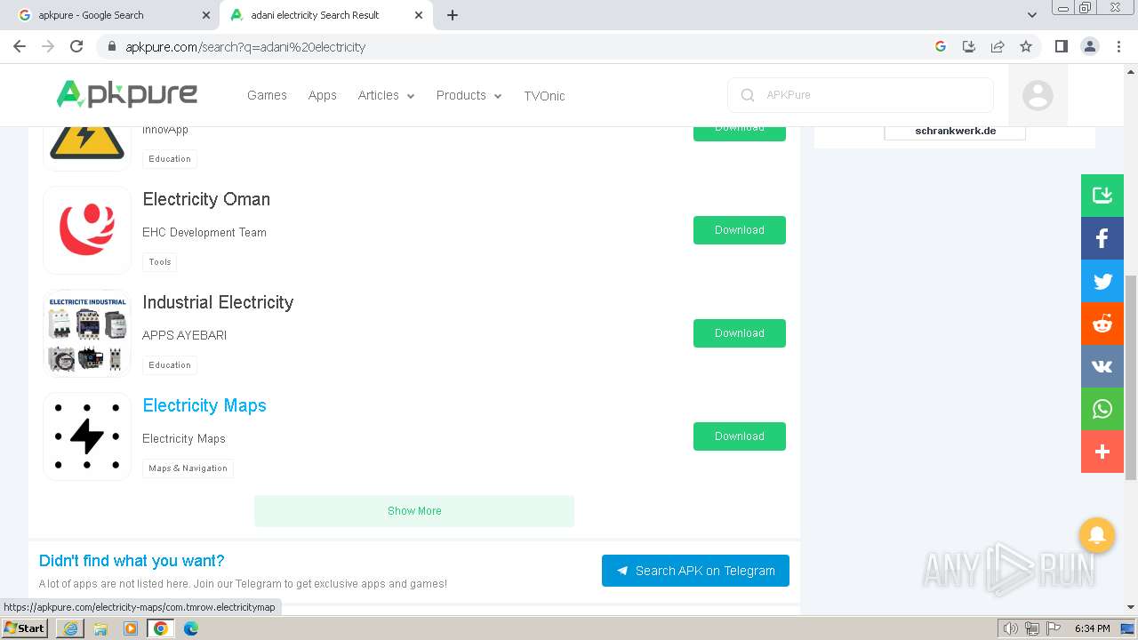Click the APKPure search input field

(x=861, y=95)
